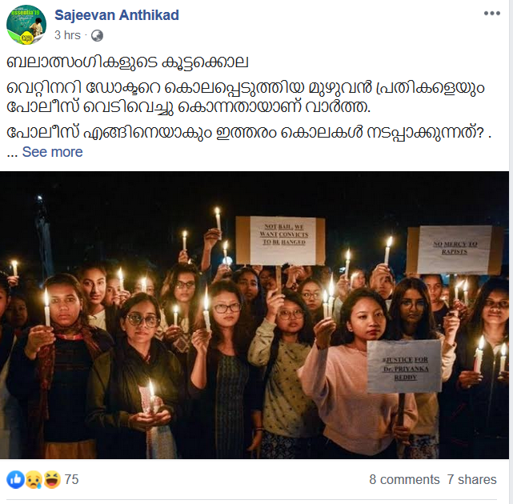Click the 'Justice for Dr. Priyanka Reddy' sign

(x=404, y=366)
